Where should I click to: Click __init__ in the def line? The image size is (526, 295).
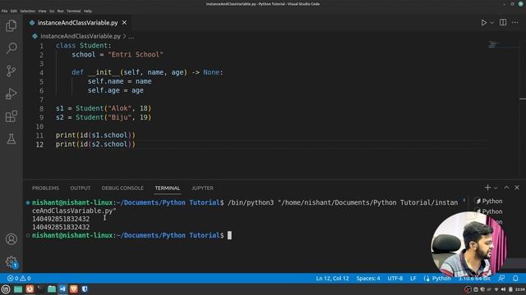(104, 72)
